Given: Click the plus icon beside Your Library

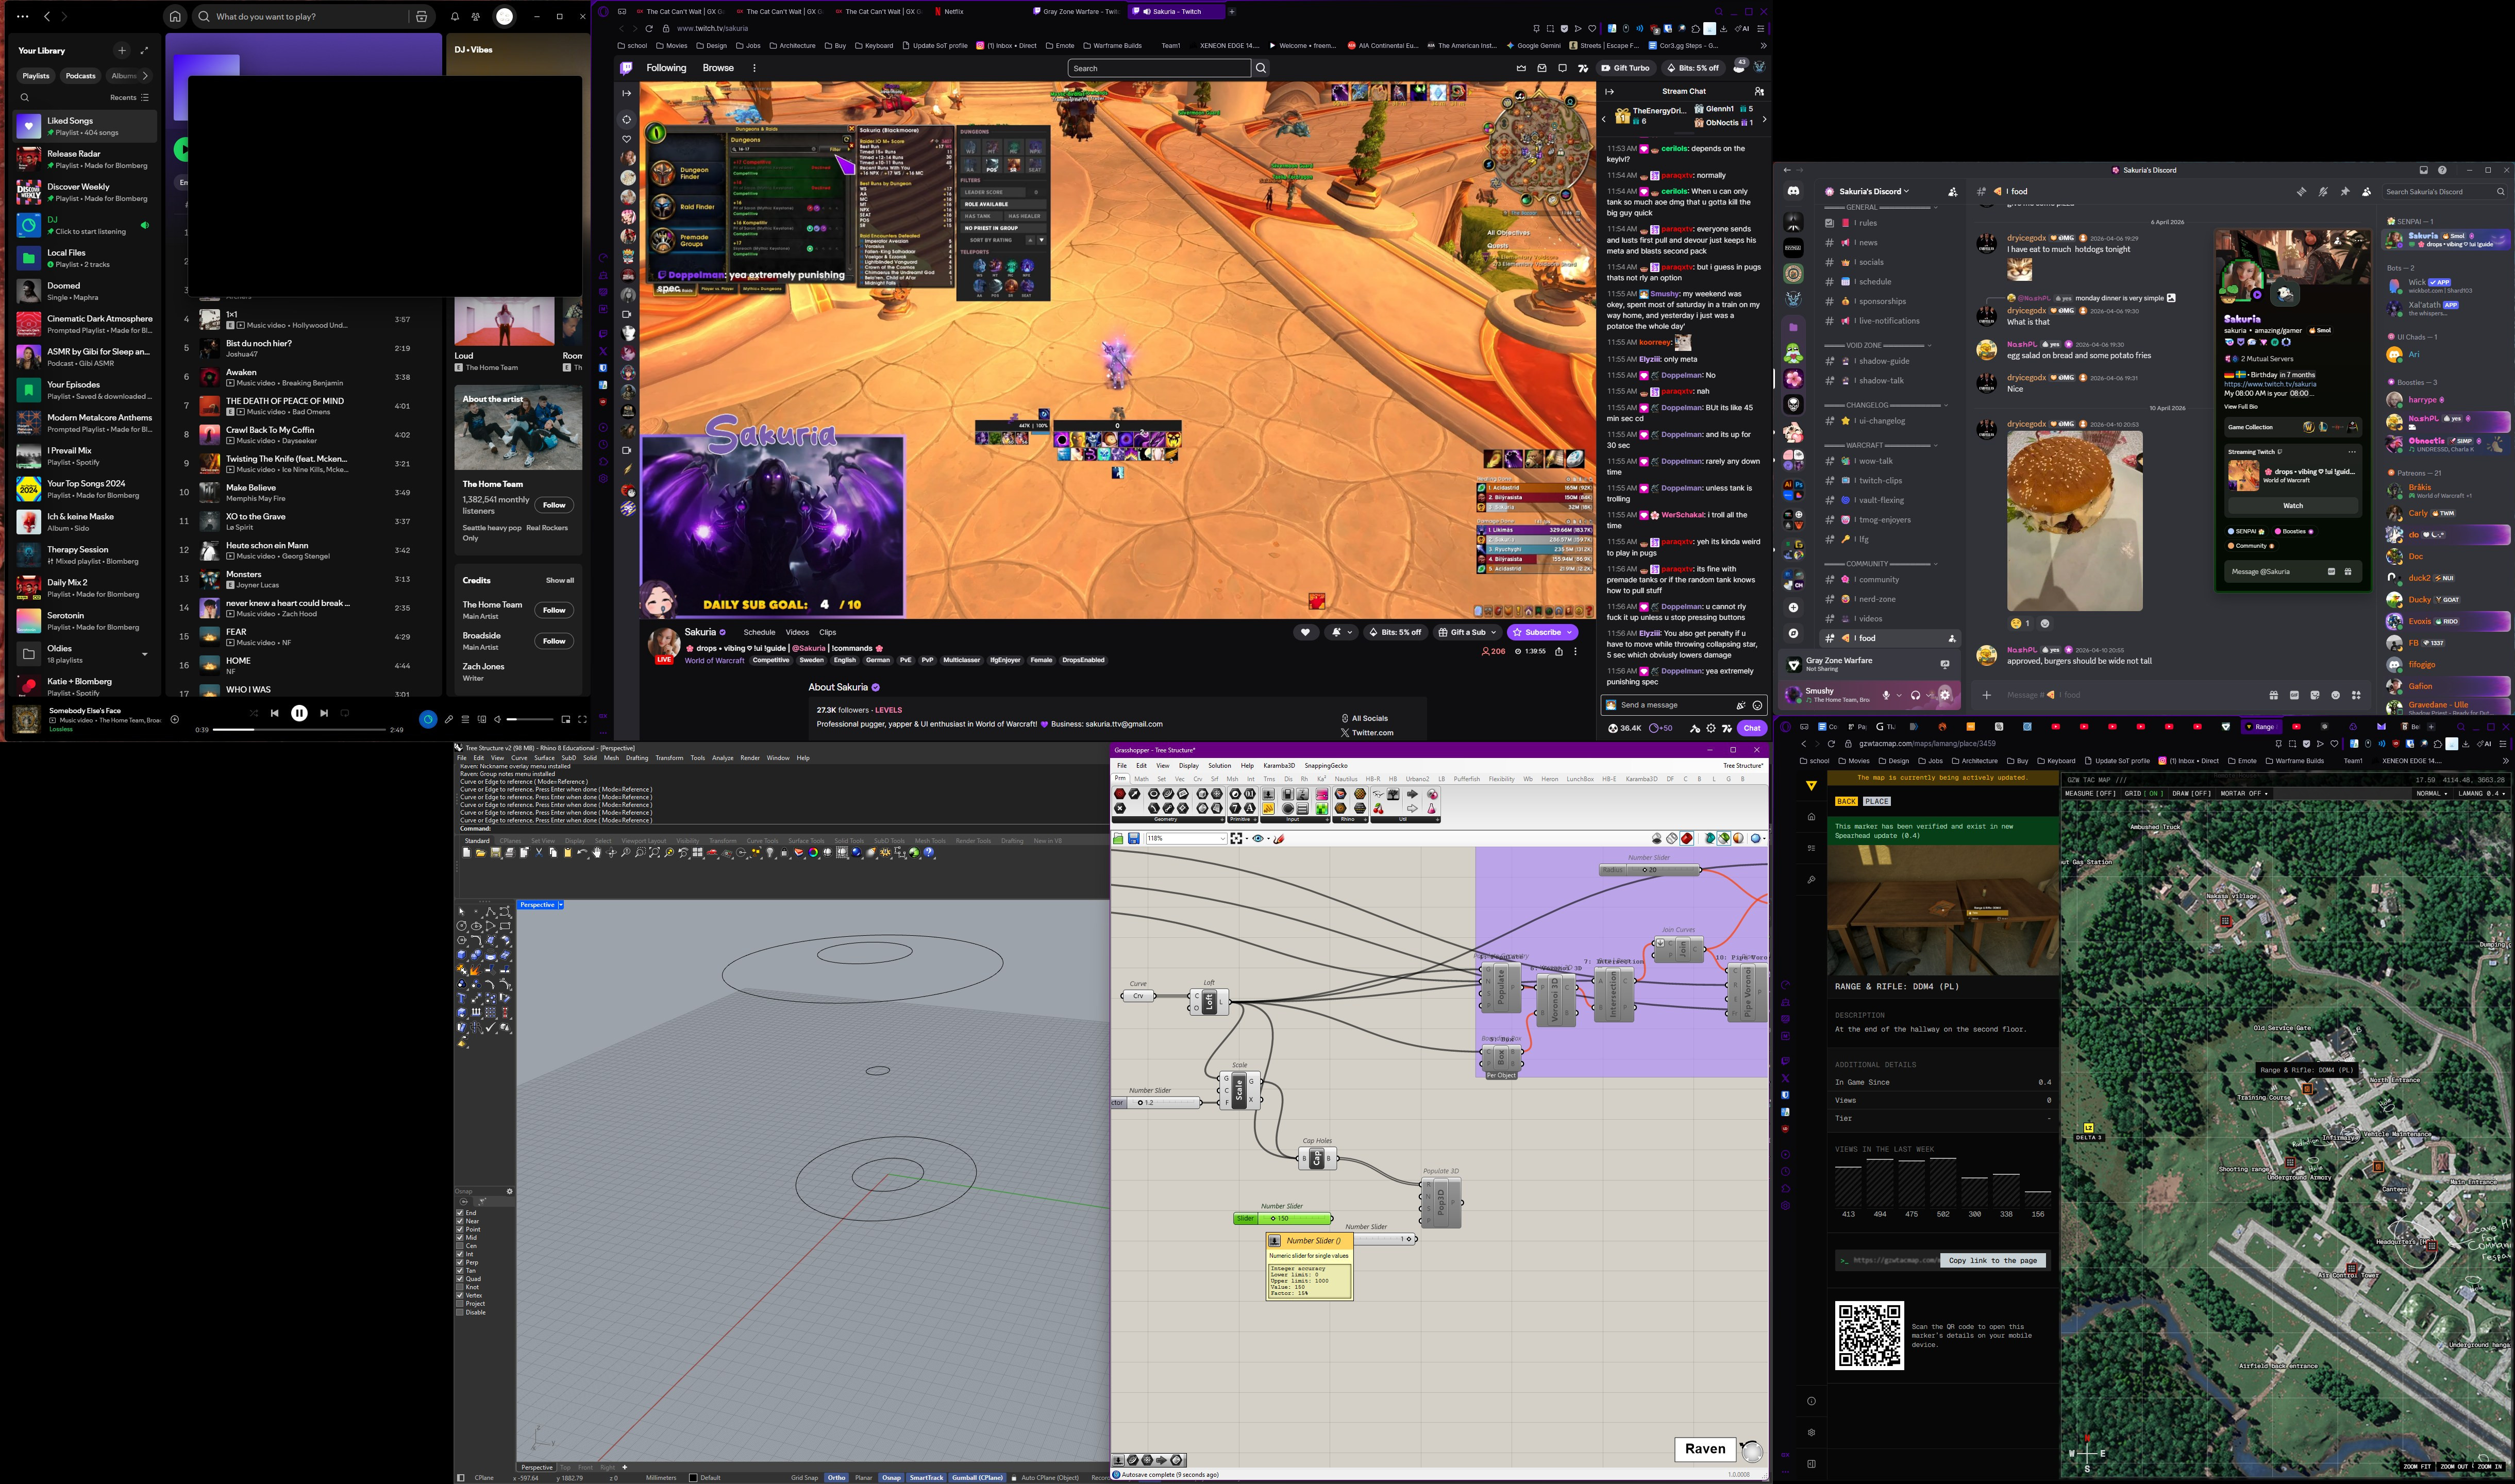Looking at the screenshot, I should (122, 50).
